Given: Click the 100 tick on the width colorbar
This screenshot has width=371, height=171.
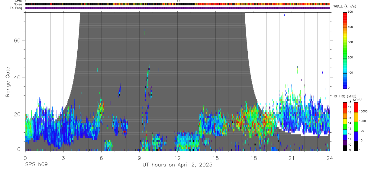Looking at the screenshot, I should click(x=351, y=73).
